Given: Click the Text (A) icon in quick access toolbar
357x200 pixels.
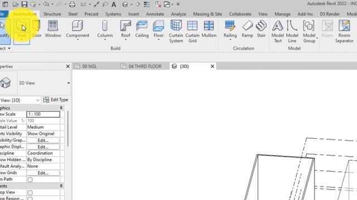Looking at the screenshot, I should pyautogui.click(x=114, y=4).
